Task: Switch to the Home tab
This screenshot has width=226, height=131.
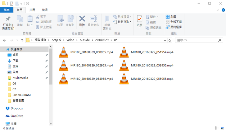Action: point(20,10)
